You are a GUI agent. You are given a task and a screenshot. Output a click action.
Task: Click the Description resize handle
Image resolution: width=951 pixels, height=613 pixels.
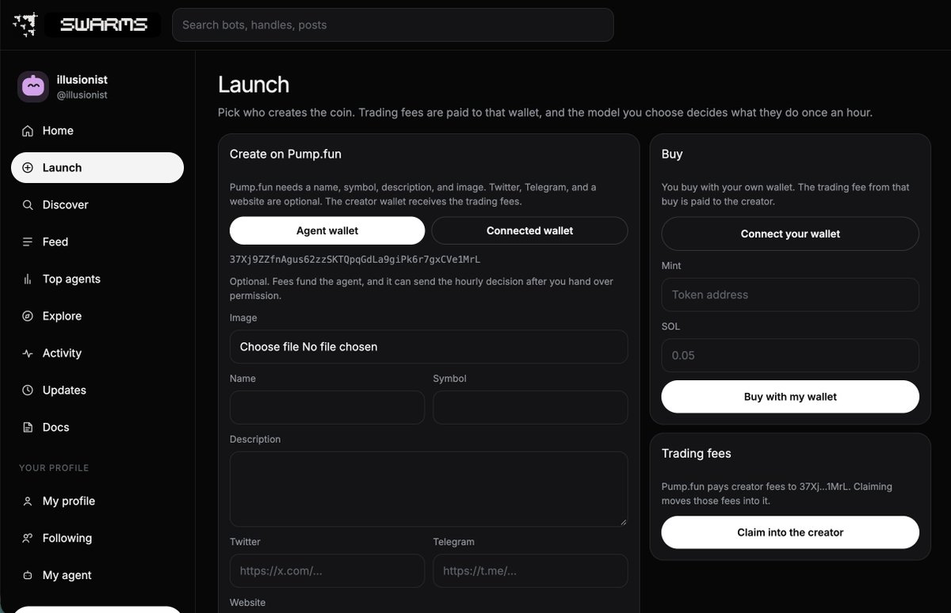click(x=622, y=521)
